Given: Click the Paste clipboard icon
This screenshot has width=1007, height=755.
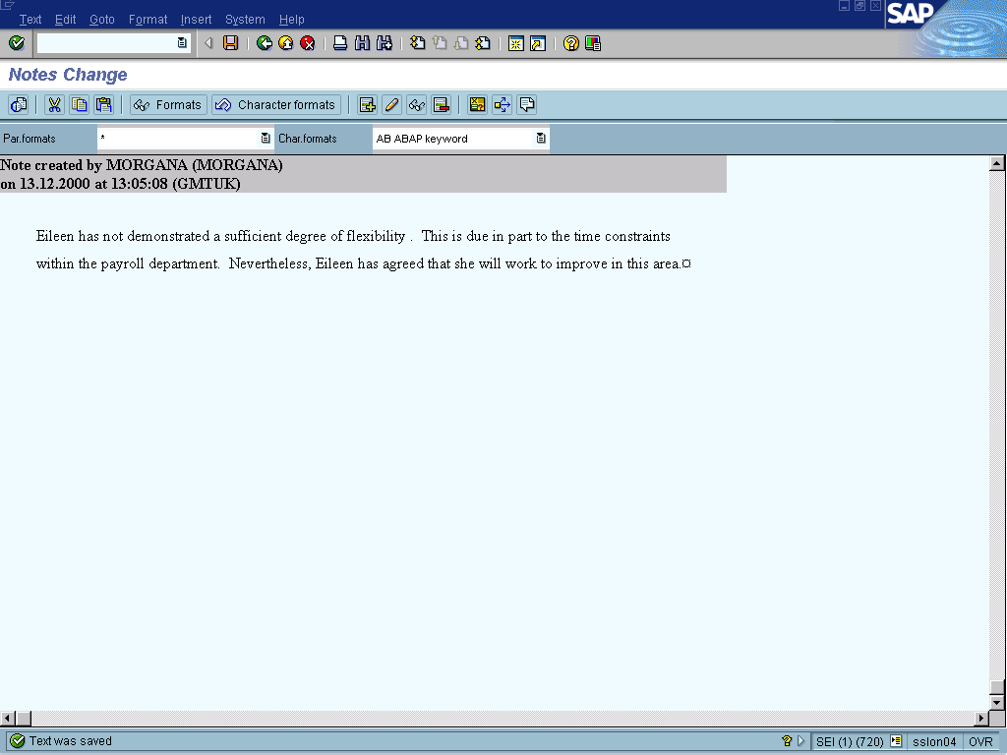Looking at the screenshot, I should point(103,104).
